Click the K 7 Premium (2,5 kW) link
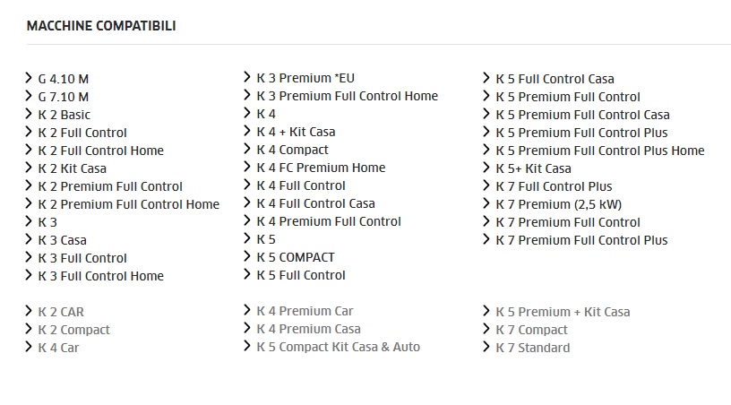 (x=558, y=204)
